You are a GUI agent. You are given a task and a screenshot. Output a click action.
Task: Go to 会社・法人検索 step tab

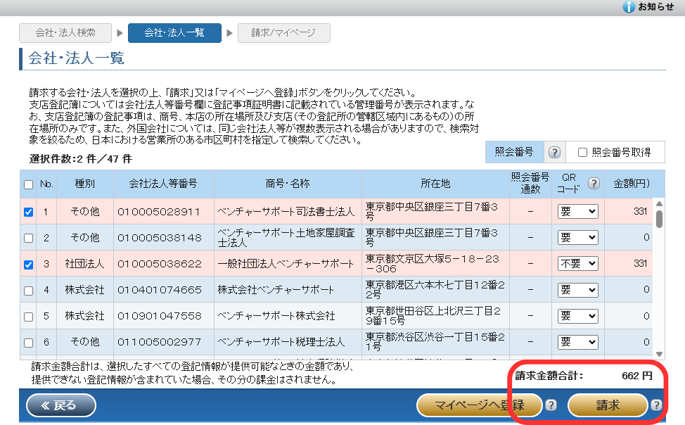[x=65, y=33]
